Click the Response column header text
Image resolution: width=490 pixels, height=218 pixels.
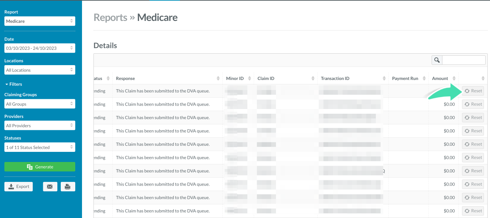tap(125, 78)
